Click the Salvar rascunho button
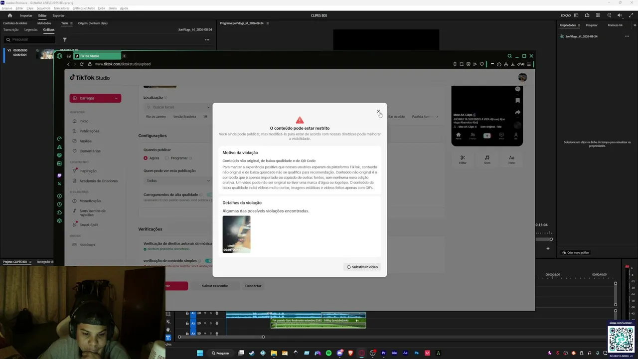The height and width of the screenshot is (359, 638). pyautogui.click(x=215, y=286)
